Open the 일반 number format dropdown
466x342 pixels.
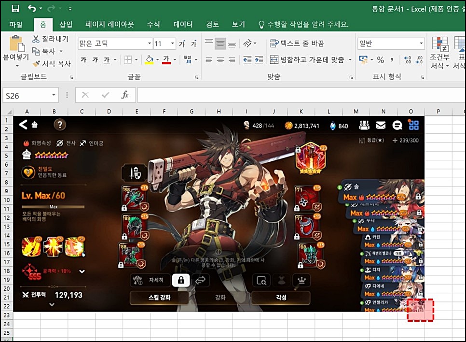coord(421,43)
